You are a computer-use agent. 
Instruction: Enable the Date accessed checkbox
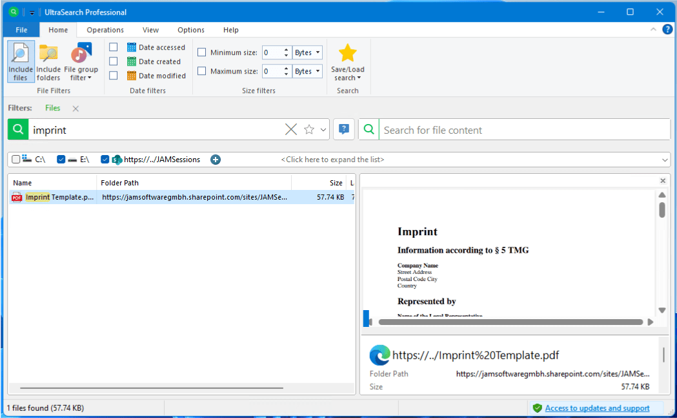[x=114, y=47]
